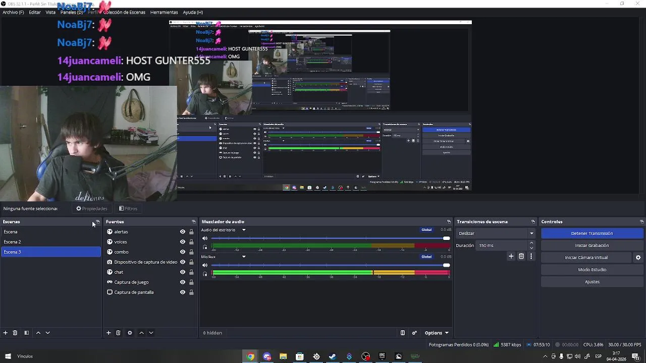Expand Audio del escritorio options arrow
The width and height of the screenshot is (646, 363).
[244, 230]
